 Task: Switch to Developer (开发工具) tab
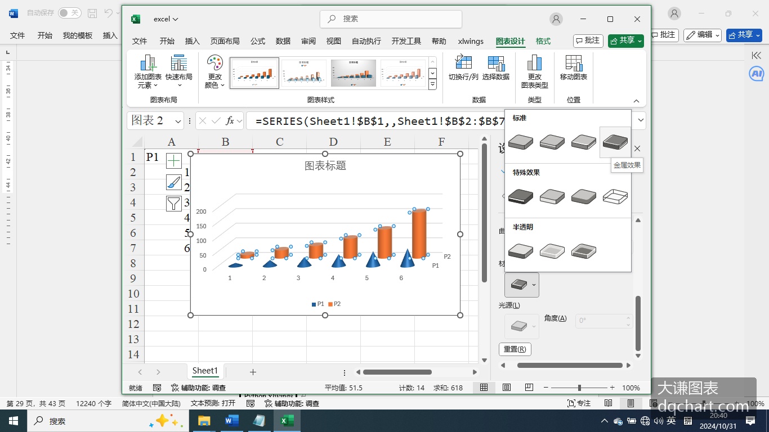coord(406,41)
